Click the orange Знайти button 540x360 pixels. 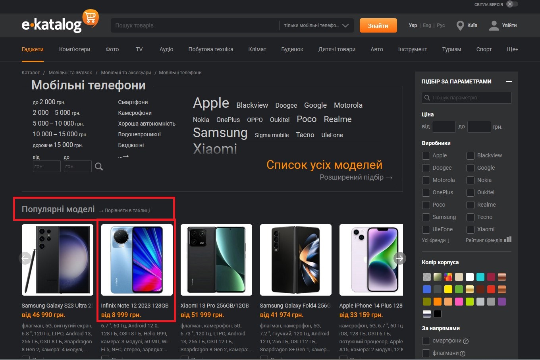pos(378,25)
